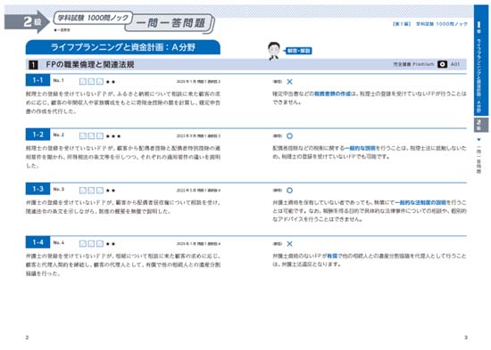This screenshot has width=491, height=350.
Task: Click the three-star rating on question No. 2
Action: coord(113,136)
